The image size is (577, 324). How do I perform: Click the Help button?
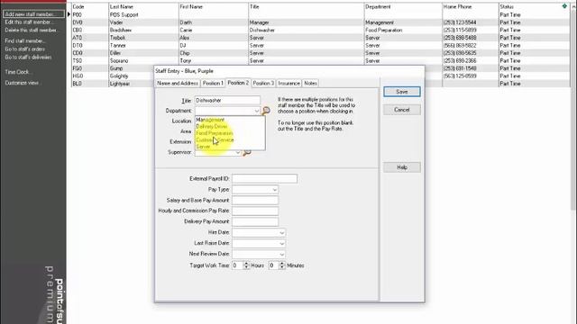click(402, 167)
